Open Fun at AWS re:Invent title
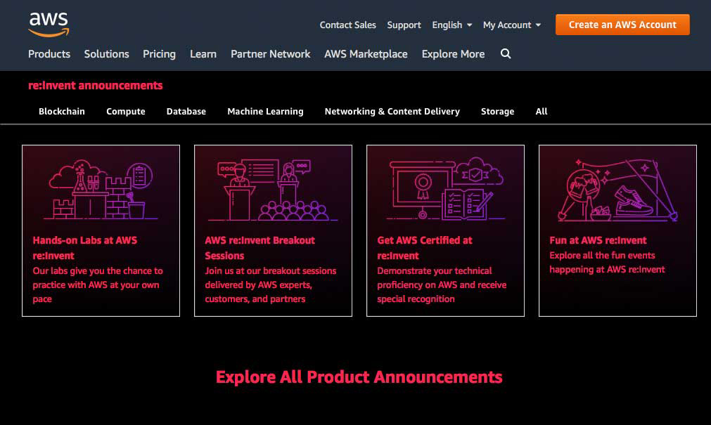Image resolution: width=711 pixels, height=425 pixels. 598,240
